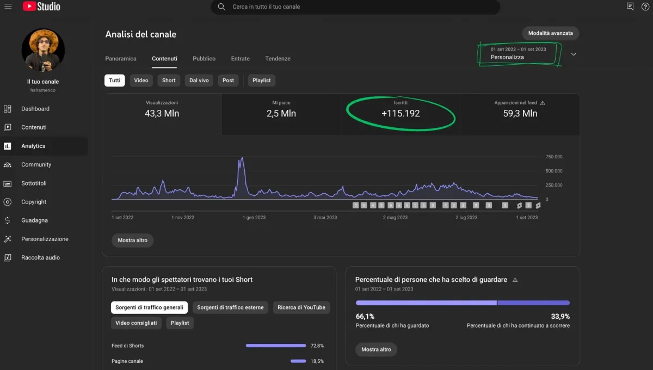Open the Guadagna monetization section
Image resolution: width=653 pixels, height=370 pixels.
pyautogui.click(x=34, y=220)
